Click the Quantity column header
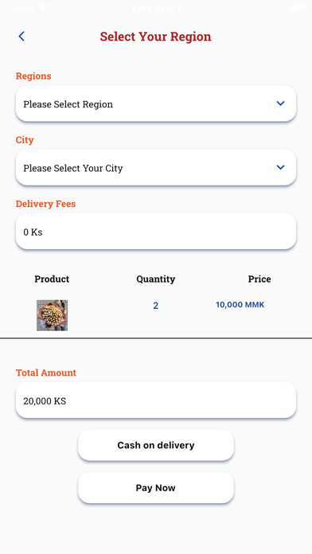 [156, 279]
